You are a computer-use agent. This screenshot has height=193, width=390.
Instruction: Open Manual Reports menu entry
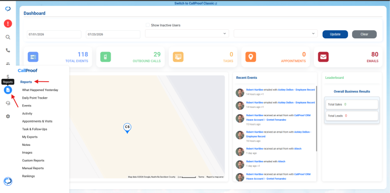[33, 168]
